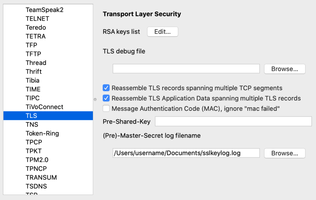Select the TiVoConnect protocol entry
This screenshot has width=316, height=200.
(x=44, y=107)
